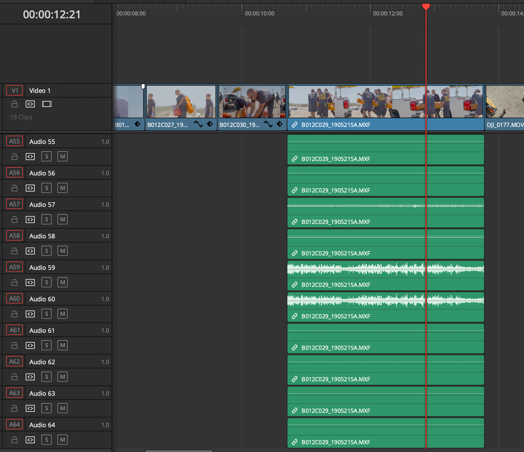
Task: Mute the Audio 56 track
Action: pos(63,188)
